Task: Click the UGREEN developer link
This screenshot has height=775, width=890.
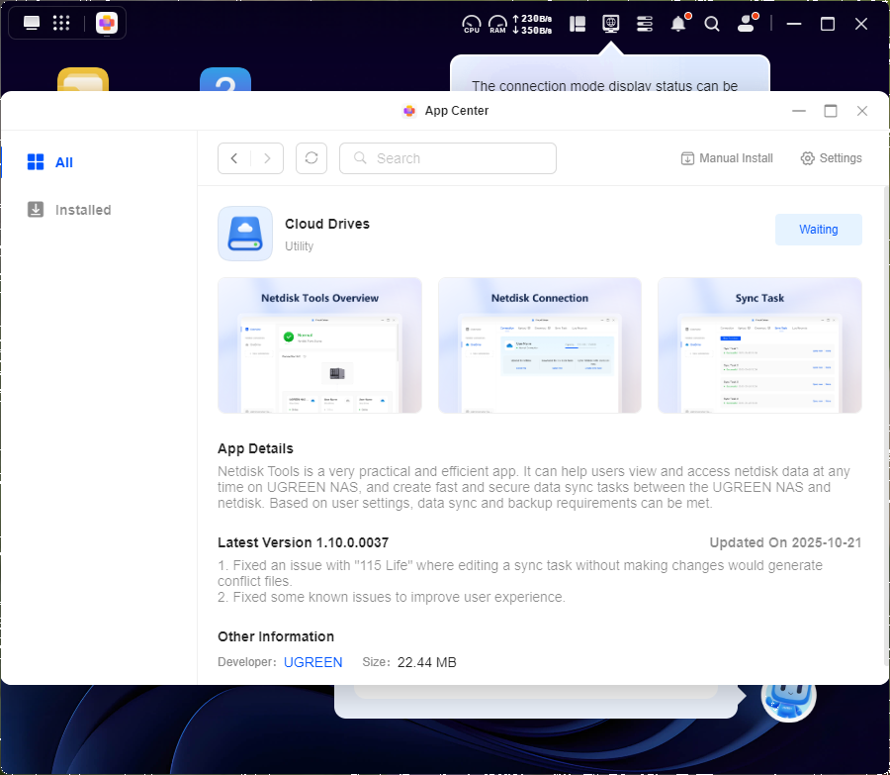Action: pyautogui.click(x=312, y=662)
